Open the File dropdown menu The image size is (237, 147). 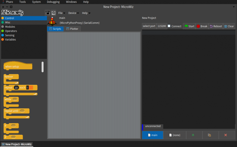(62, 13)
